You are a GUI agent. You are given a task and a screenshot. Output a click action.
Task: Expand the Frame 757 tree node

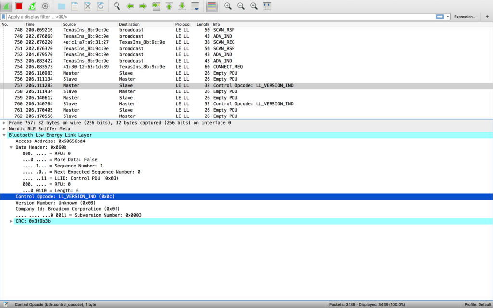tap(4, 123)
